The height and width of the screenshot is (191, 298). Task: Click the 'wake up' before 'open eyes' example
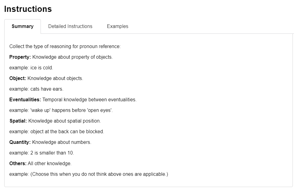click(x=61, y=110)
